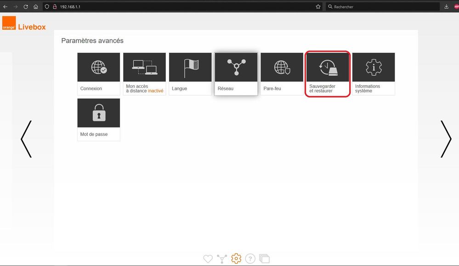Click the address bar showing 192.168.1.1
Screen dimensions: 459x266
184,7
